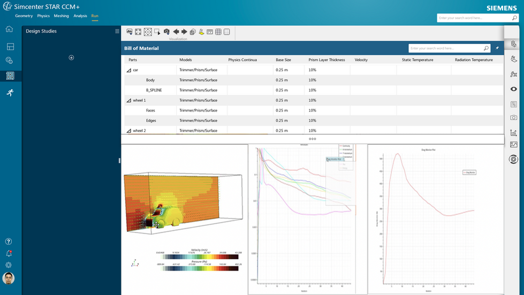The width and height of the screenshot is (524, 295).
Task: Click the scene image dropdown toolbar icon
Action: 130,32
